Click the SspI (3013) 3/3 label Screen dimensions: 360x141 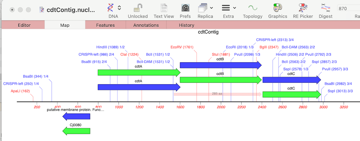click(340, 91)
